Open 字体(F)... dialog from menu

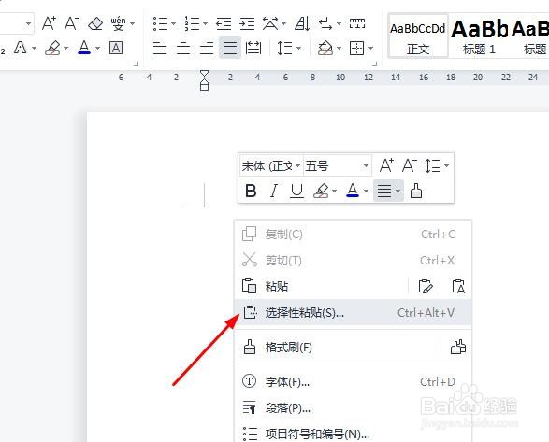click(353, 381)
